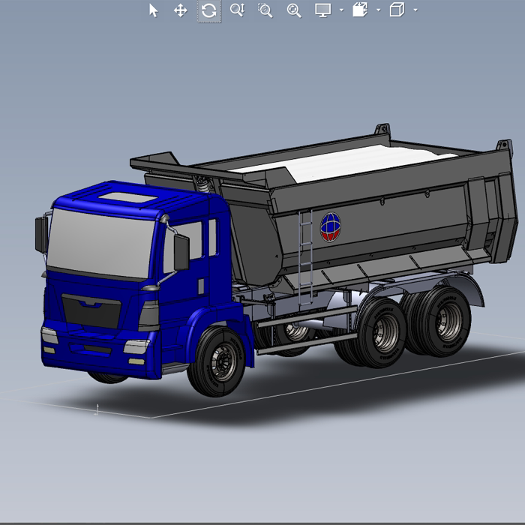Toggle the Rotate view tool
Viewport: 525px width, 525px height.
pos(209,10)
